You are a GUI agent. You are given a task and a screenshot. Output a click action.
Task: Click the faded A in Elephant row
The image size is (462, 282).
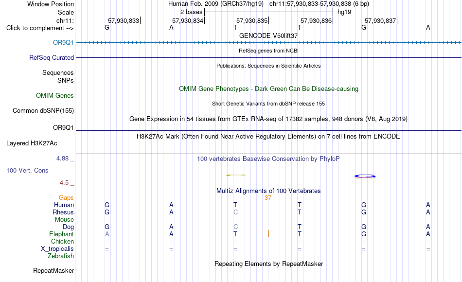tap(107, 234)
